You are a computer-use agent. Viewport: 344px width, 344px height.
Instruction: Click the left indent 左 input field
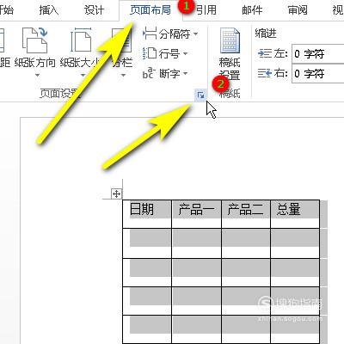click(318, 53)
